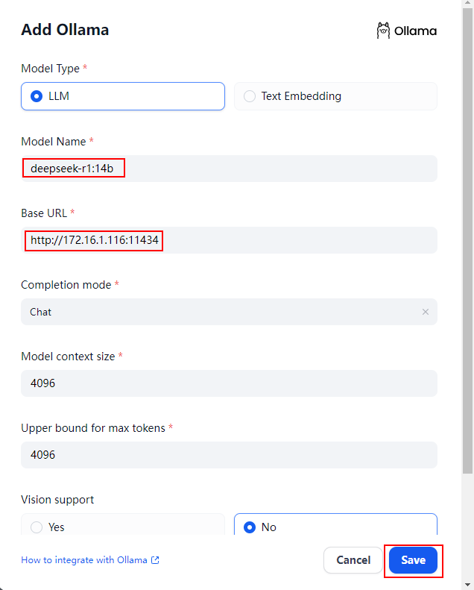Viewport: 474px width, 590px height.
Task: Click the Model context size field
Action: (x=229, y=383)
